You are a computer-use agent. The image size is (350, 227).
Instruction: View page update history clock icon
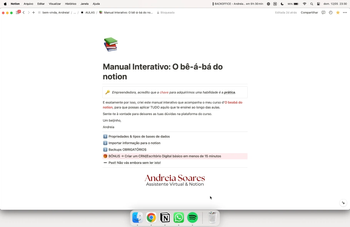coord(330,13)
